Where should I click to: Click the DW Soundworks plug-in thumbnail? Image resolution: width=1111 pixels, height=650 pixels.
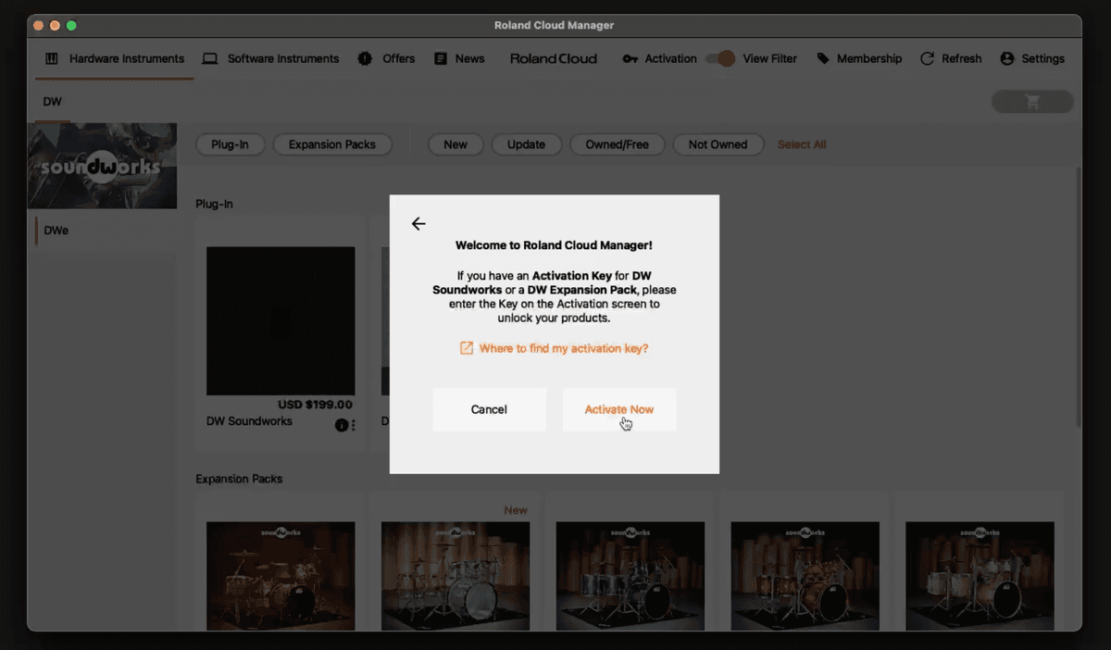pos(281,320)
